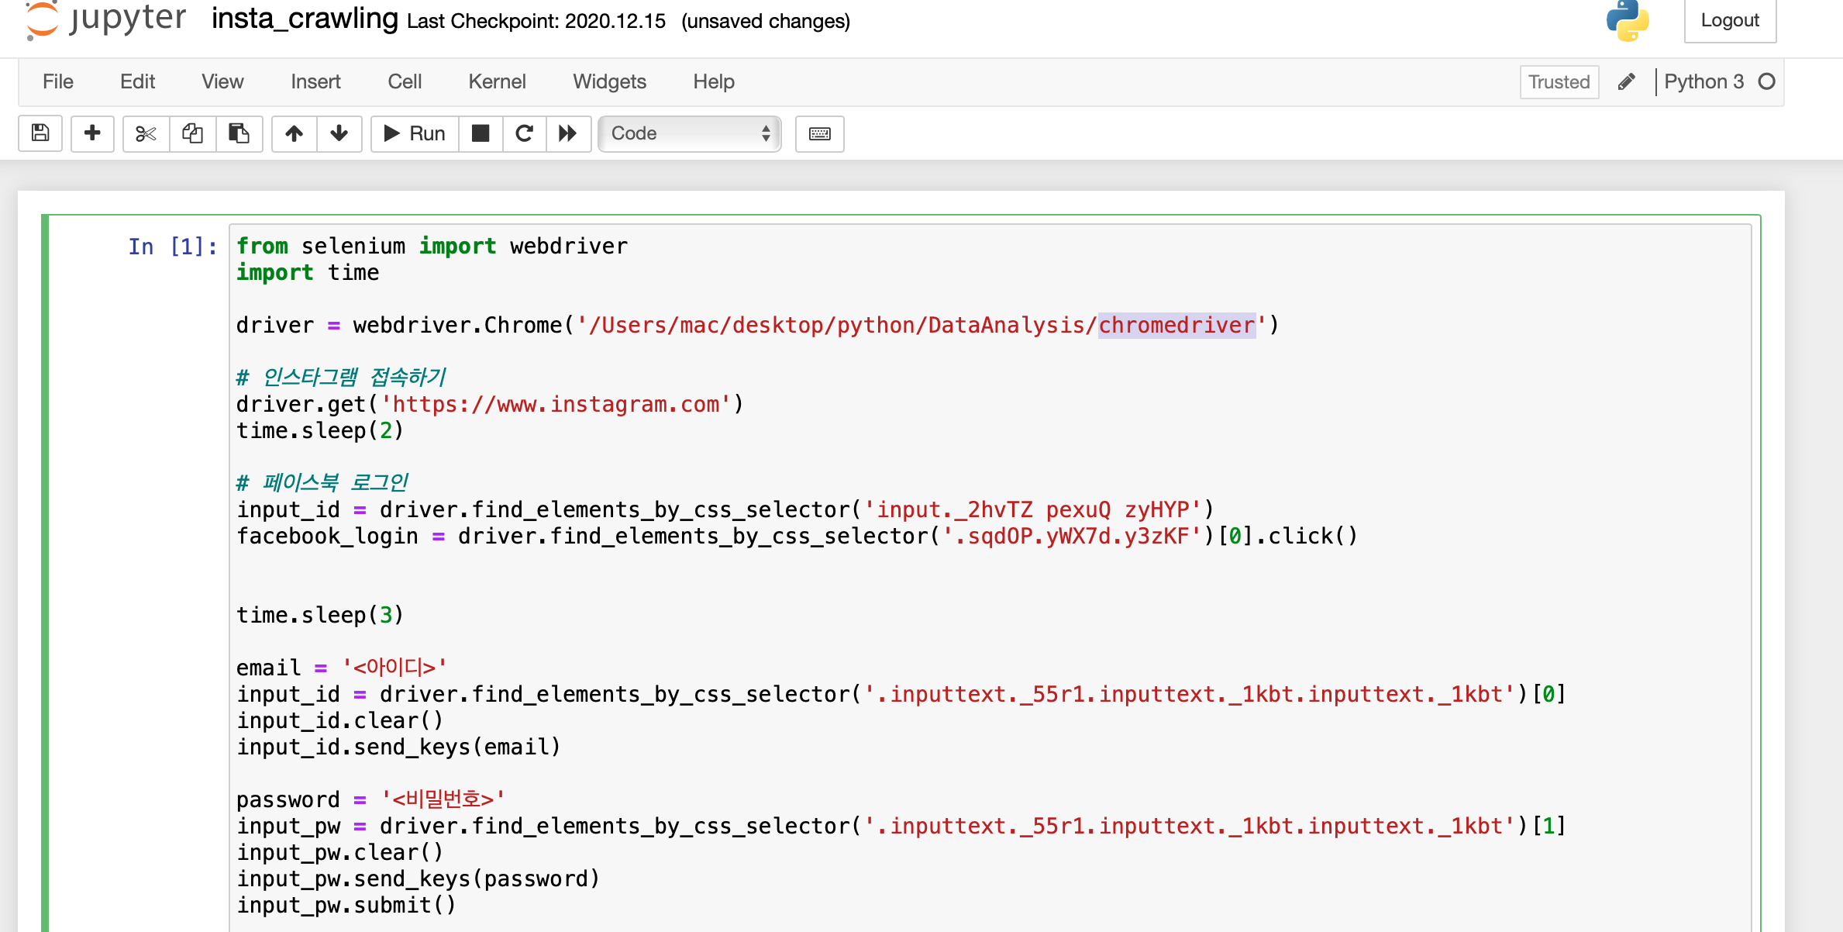The height and width of the screenshot is (932, 1843).
Task: Click the Trusted notebook button
Action: 1559,81
